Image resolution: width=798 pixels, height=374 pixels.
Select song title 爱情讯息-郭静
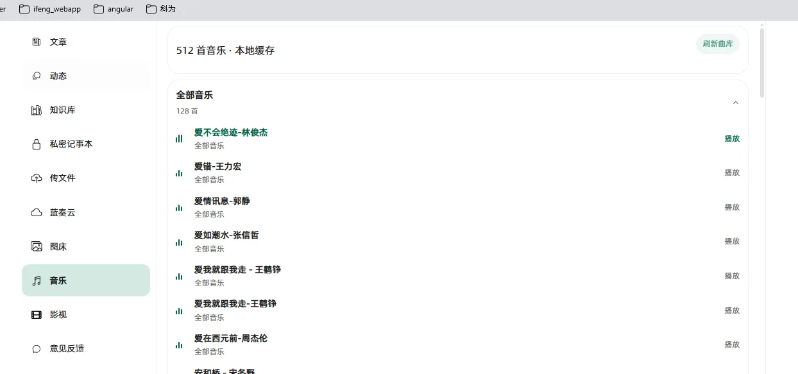pos(222,201)
